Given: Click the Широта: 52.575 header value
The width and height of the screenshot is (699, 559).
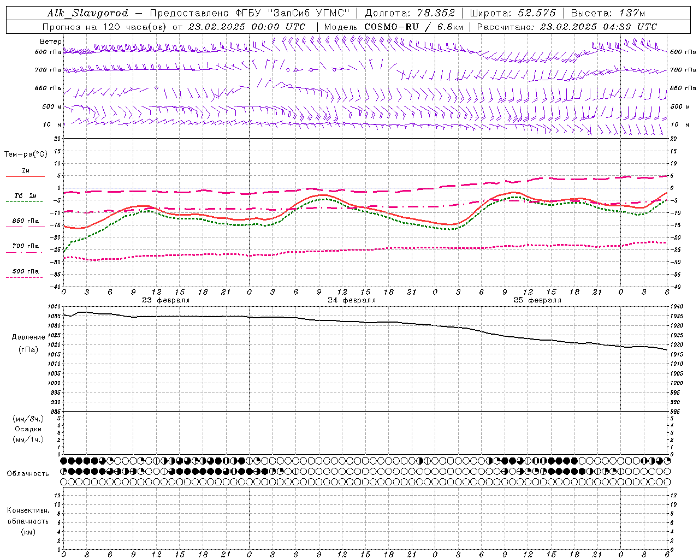Looking at the screenshot, I should (513, 13).
